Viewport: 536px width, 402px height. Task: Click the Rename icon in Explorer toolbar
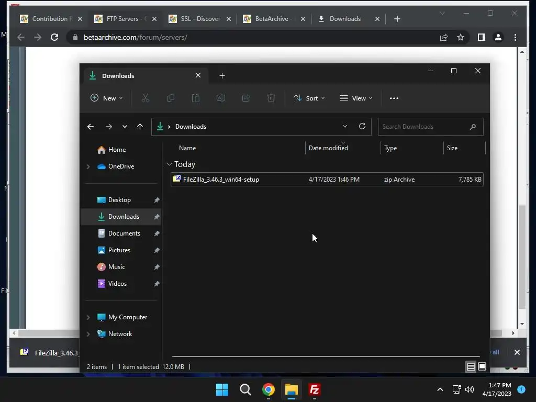tap(221, 98)
